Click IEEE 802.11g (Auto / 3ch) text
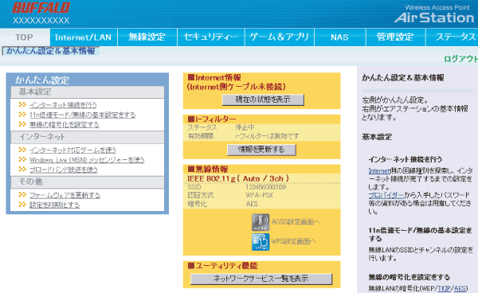This screenshot has width=478, height=293. click(x=237, y=178)
